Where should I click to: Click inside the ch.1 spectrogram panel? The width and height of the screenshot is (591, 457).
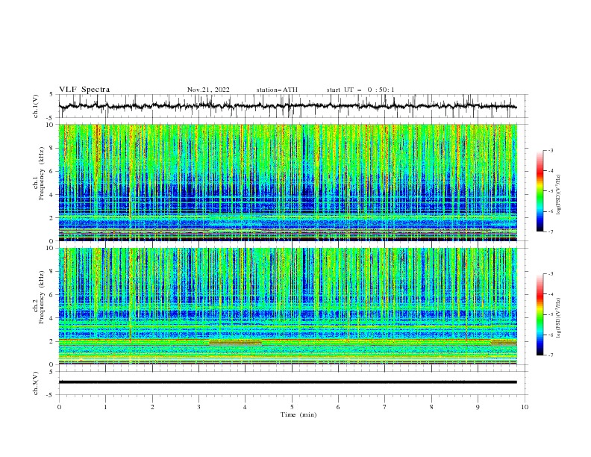coord(287,182)
